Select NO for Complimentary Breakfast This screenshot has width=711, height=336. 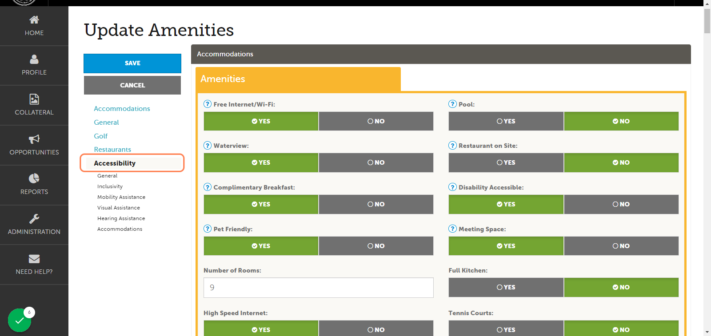[x=376, y=204]
